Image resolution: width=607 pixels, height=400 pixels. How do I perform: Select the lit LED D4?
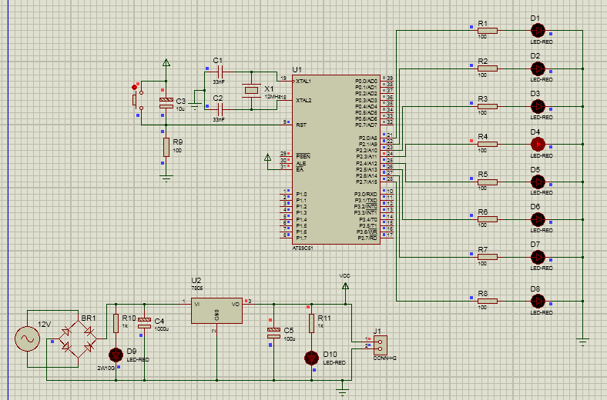538,144
